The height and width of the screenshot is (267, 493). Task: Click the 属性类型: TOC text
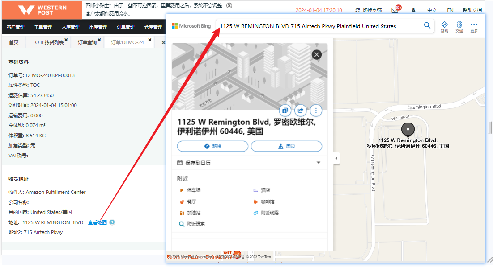point(24,85)
